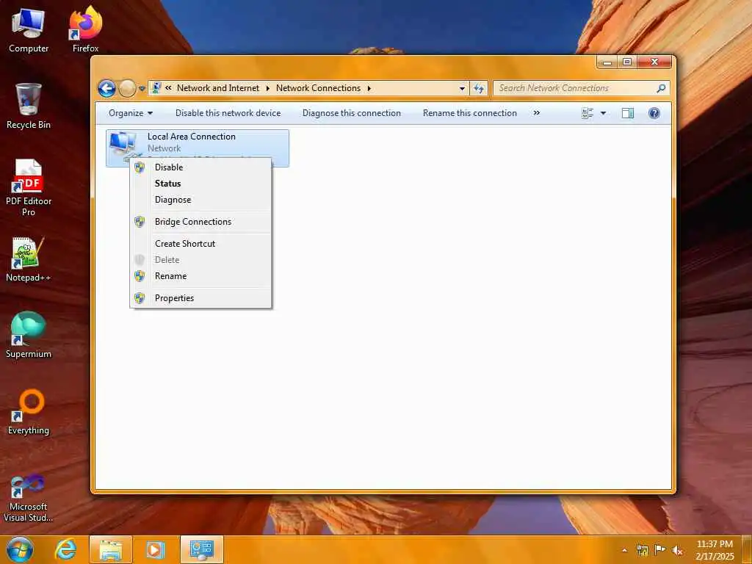Viewport: 752px width, 564px height.
Task: Click the Change your view icon
Action: click(x=587, y=113)
